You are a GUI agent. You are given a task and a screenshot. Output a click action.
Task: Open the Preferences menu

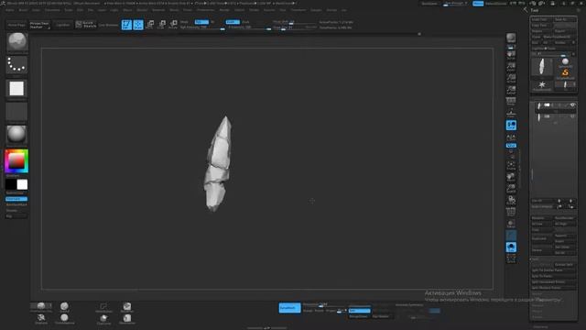(x=206, y=10)
